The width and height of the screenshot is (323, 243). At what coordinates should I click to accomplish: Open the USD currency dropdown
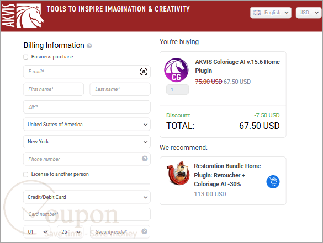[x=309, y=13]
